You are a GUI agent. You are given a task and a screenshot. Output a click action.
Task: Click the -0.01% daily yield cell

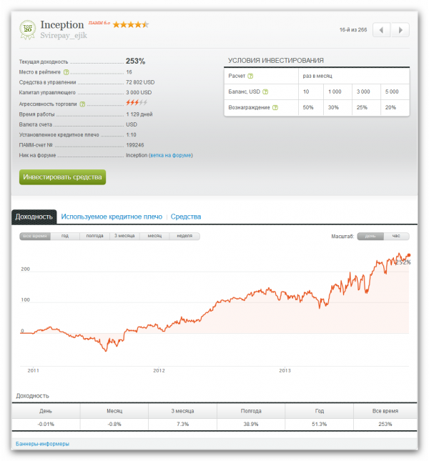click(x=46, y=425)
